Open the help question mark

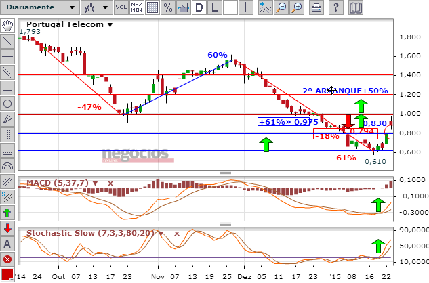(335, 7)
